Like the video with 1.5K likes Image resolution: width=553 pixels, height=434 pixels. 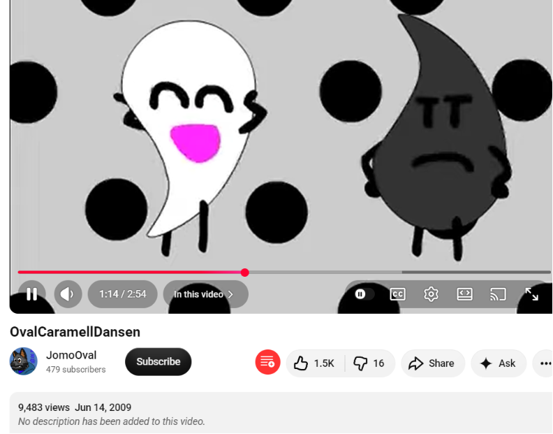315,363
